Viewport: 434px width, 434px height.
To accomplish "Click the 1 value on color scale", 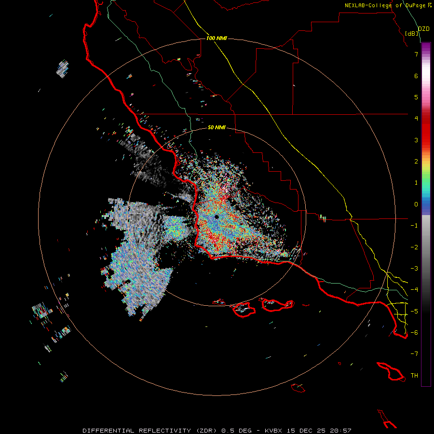I will pos(416,182).
